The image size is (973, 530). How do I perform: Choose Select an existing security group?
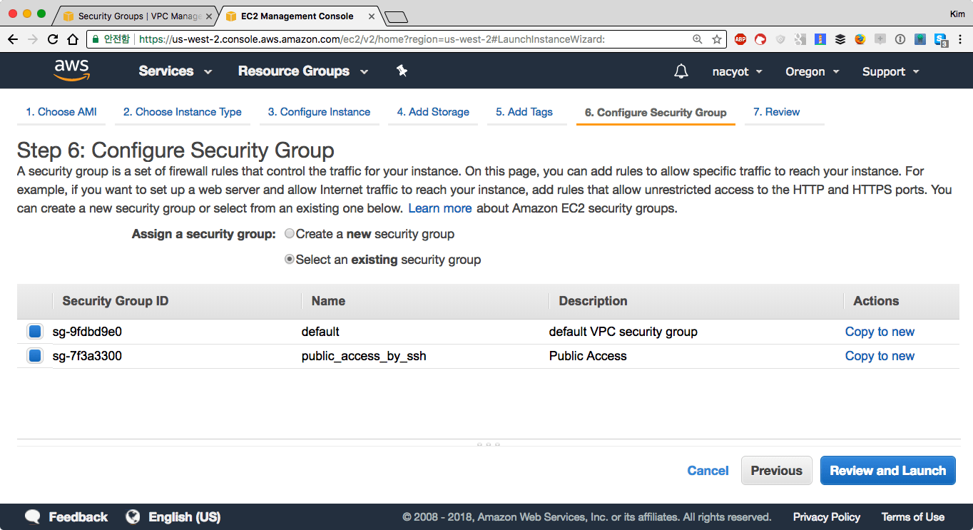point(290,260)
